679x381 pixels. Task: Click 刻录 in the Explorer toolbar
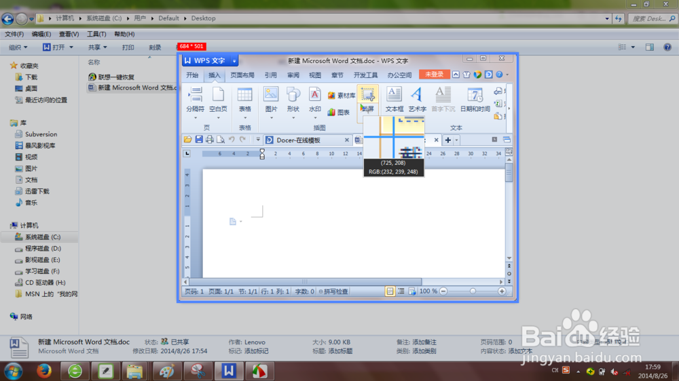[x=155, y=47]
